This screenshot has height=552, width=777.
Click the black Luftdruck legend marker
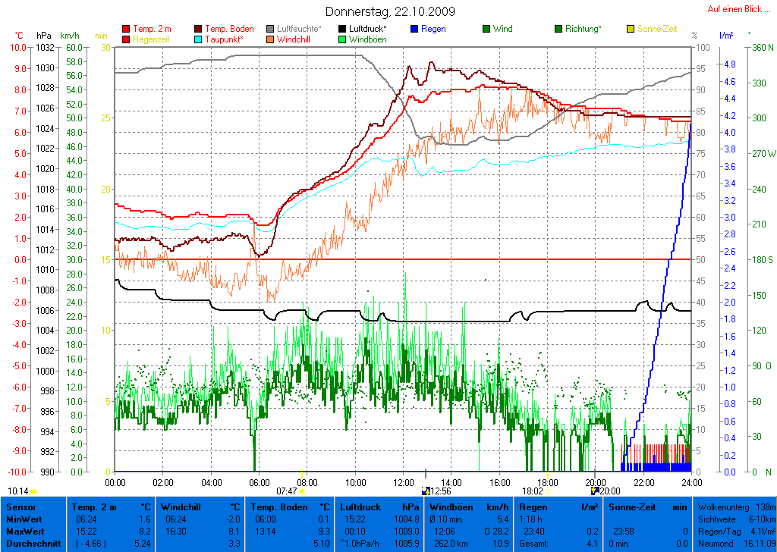click(x=343, y=29)
